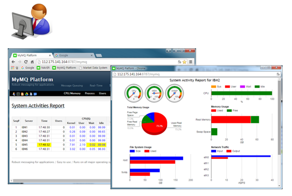Click the IBM5 server cell
292x196 pixels.
tap(29, 145)
